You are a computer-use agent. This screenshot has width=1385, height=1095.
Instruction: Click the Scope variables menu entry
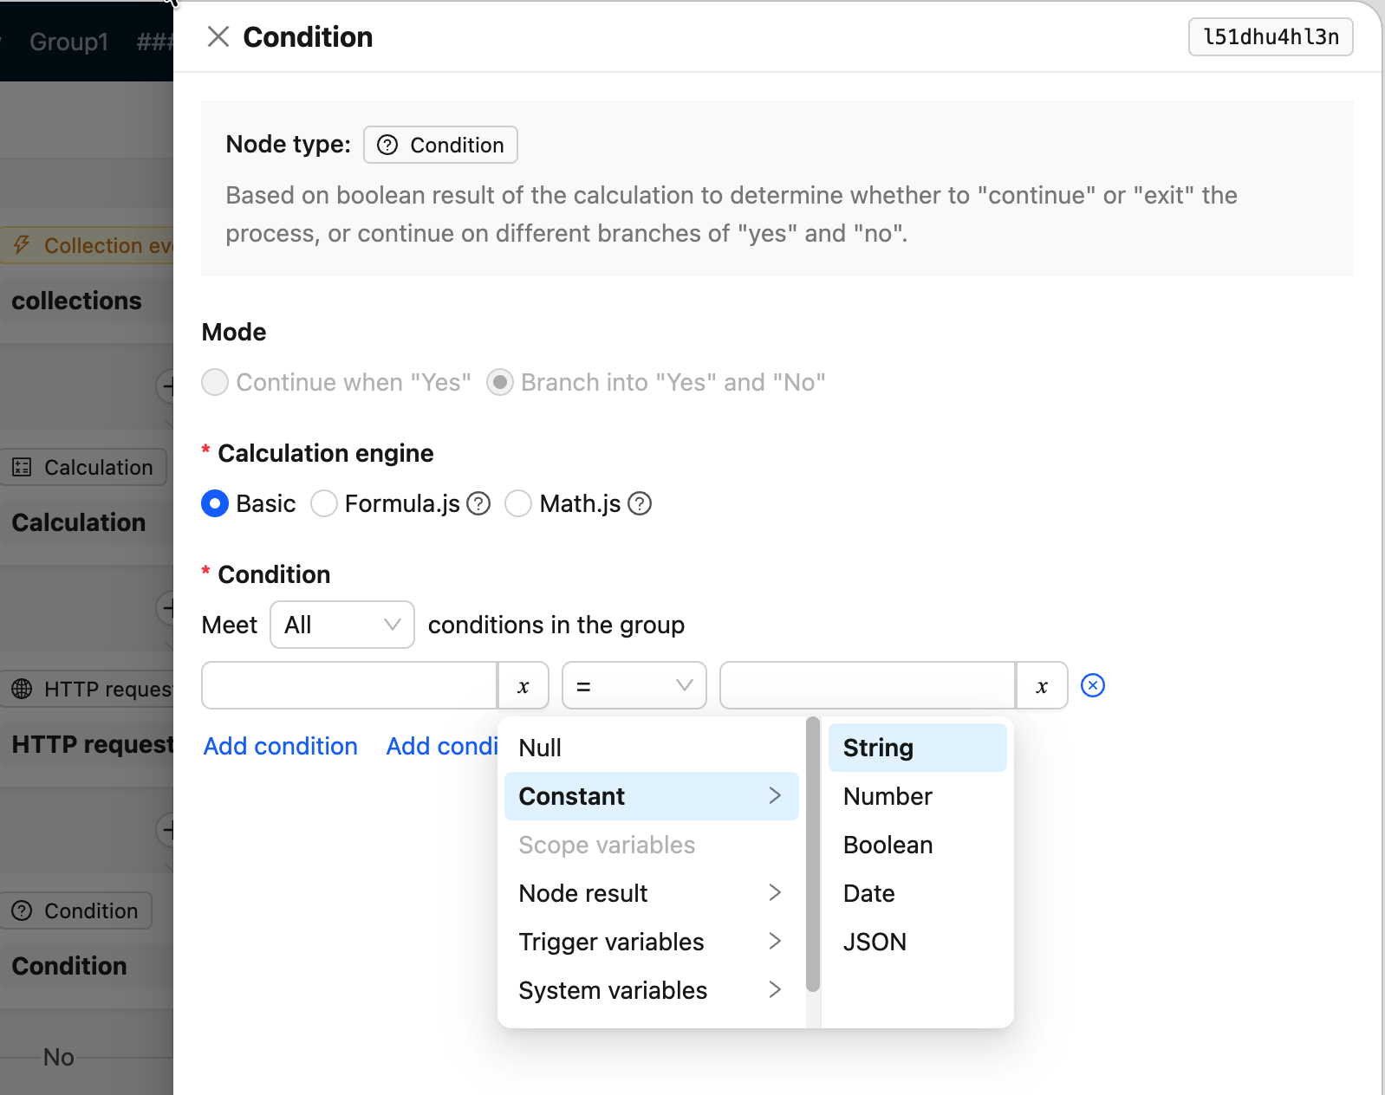point(652,845)
